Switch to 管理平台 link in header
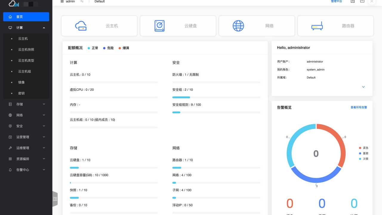Screen dimensions: 382x215 point(336,1)
